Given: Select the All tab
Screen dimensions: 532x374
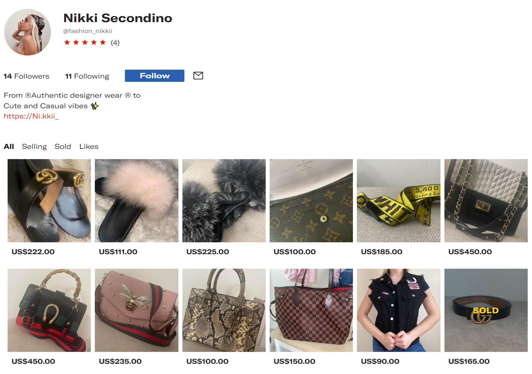Looking at the screenshot, I should coord(9,147).
